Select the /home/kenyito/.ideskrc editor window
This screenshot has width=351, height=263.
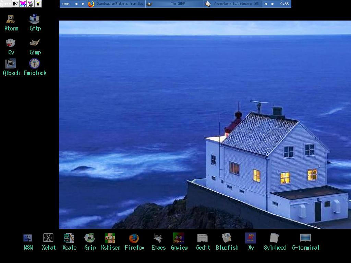pyautogui.click(x=233, y=4)
